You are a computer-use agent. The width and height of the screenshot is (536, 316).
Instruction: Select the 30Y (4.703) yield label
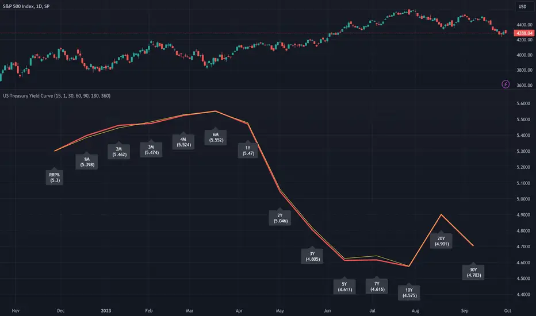[474, 272]
